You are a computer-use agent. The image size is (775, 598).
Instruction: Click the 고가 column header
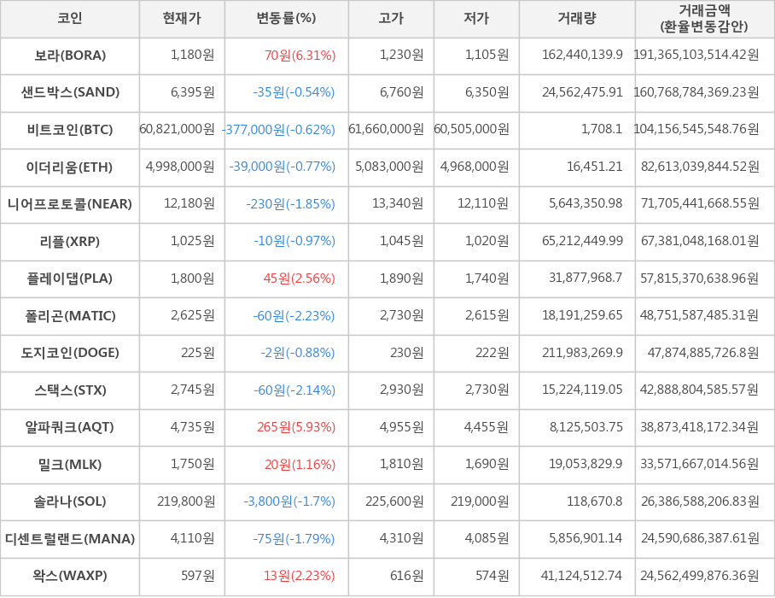[391, 19]
